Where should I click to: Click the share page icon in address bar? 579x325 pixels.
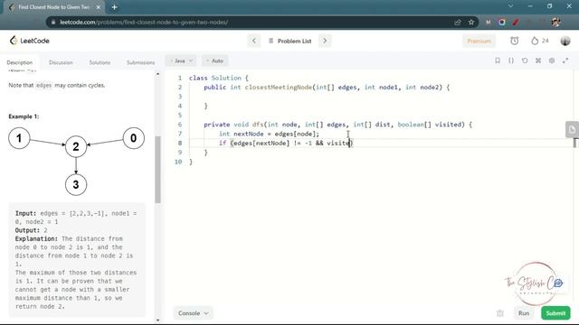[458, 22]
